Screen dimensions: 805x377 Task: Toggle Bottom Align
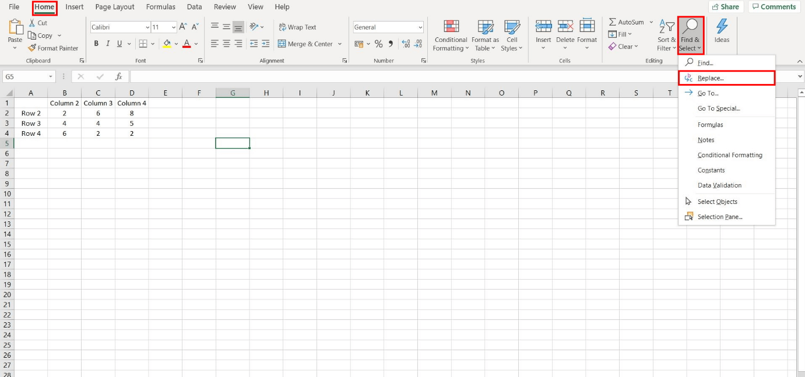pos(238,27)
